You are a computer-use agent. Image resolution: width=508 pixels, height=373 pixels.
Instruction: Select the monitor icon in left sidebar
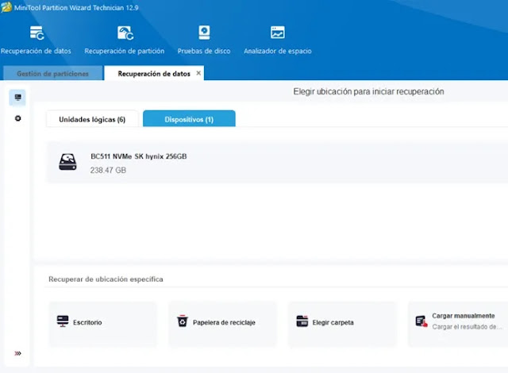[x=17, y=98]
